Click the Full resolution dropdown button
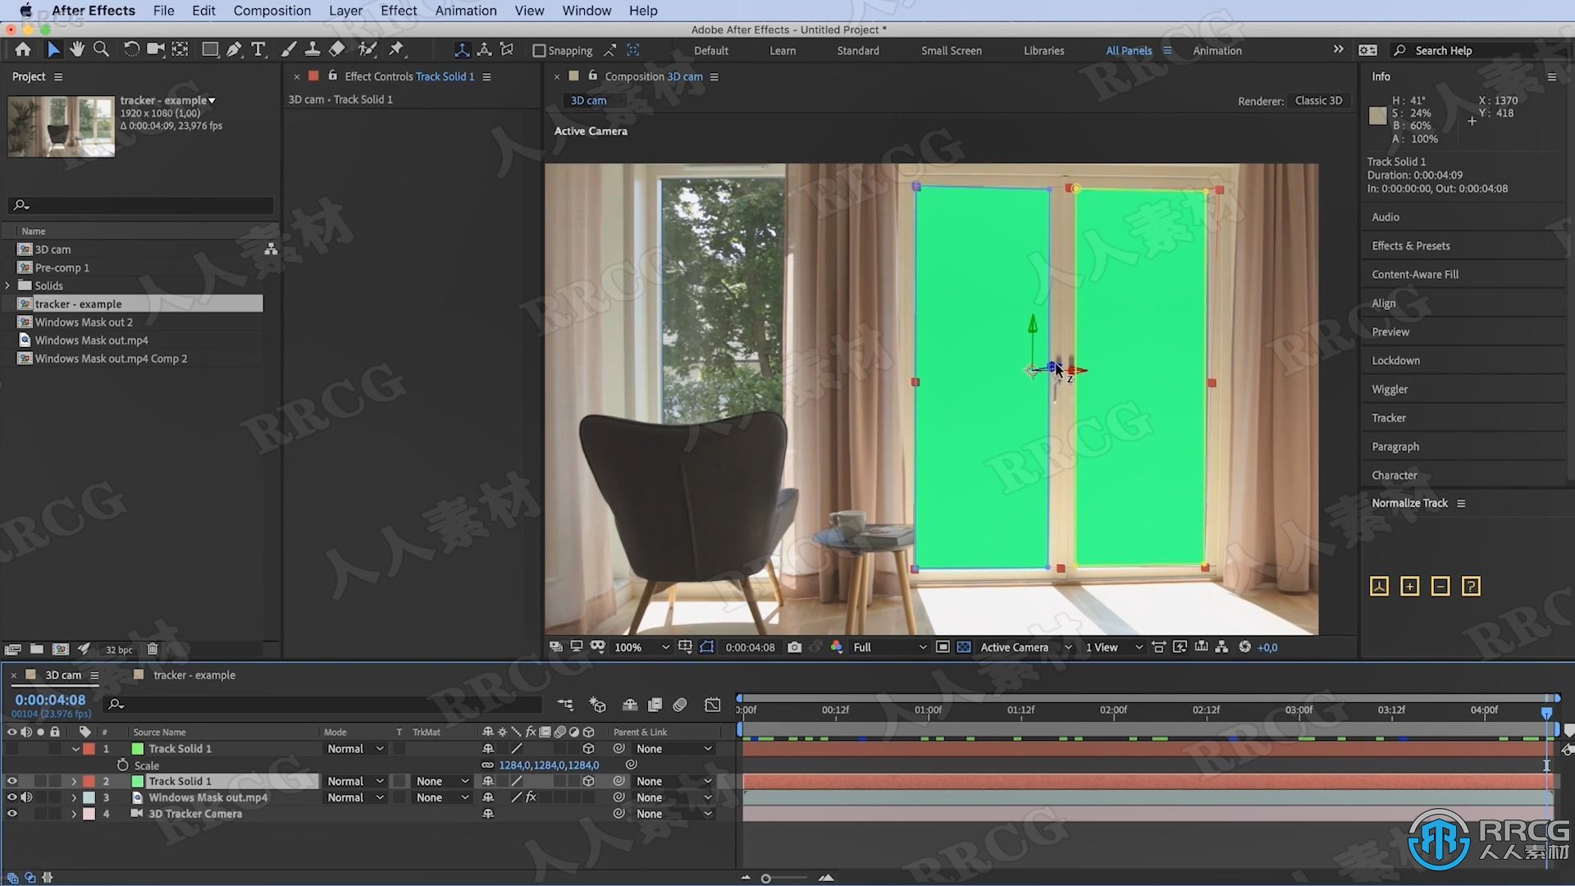Image resolution: width=1575 pixels, height=886 pixels. point(886,646)
